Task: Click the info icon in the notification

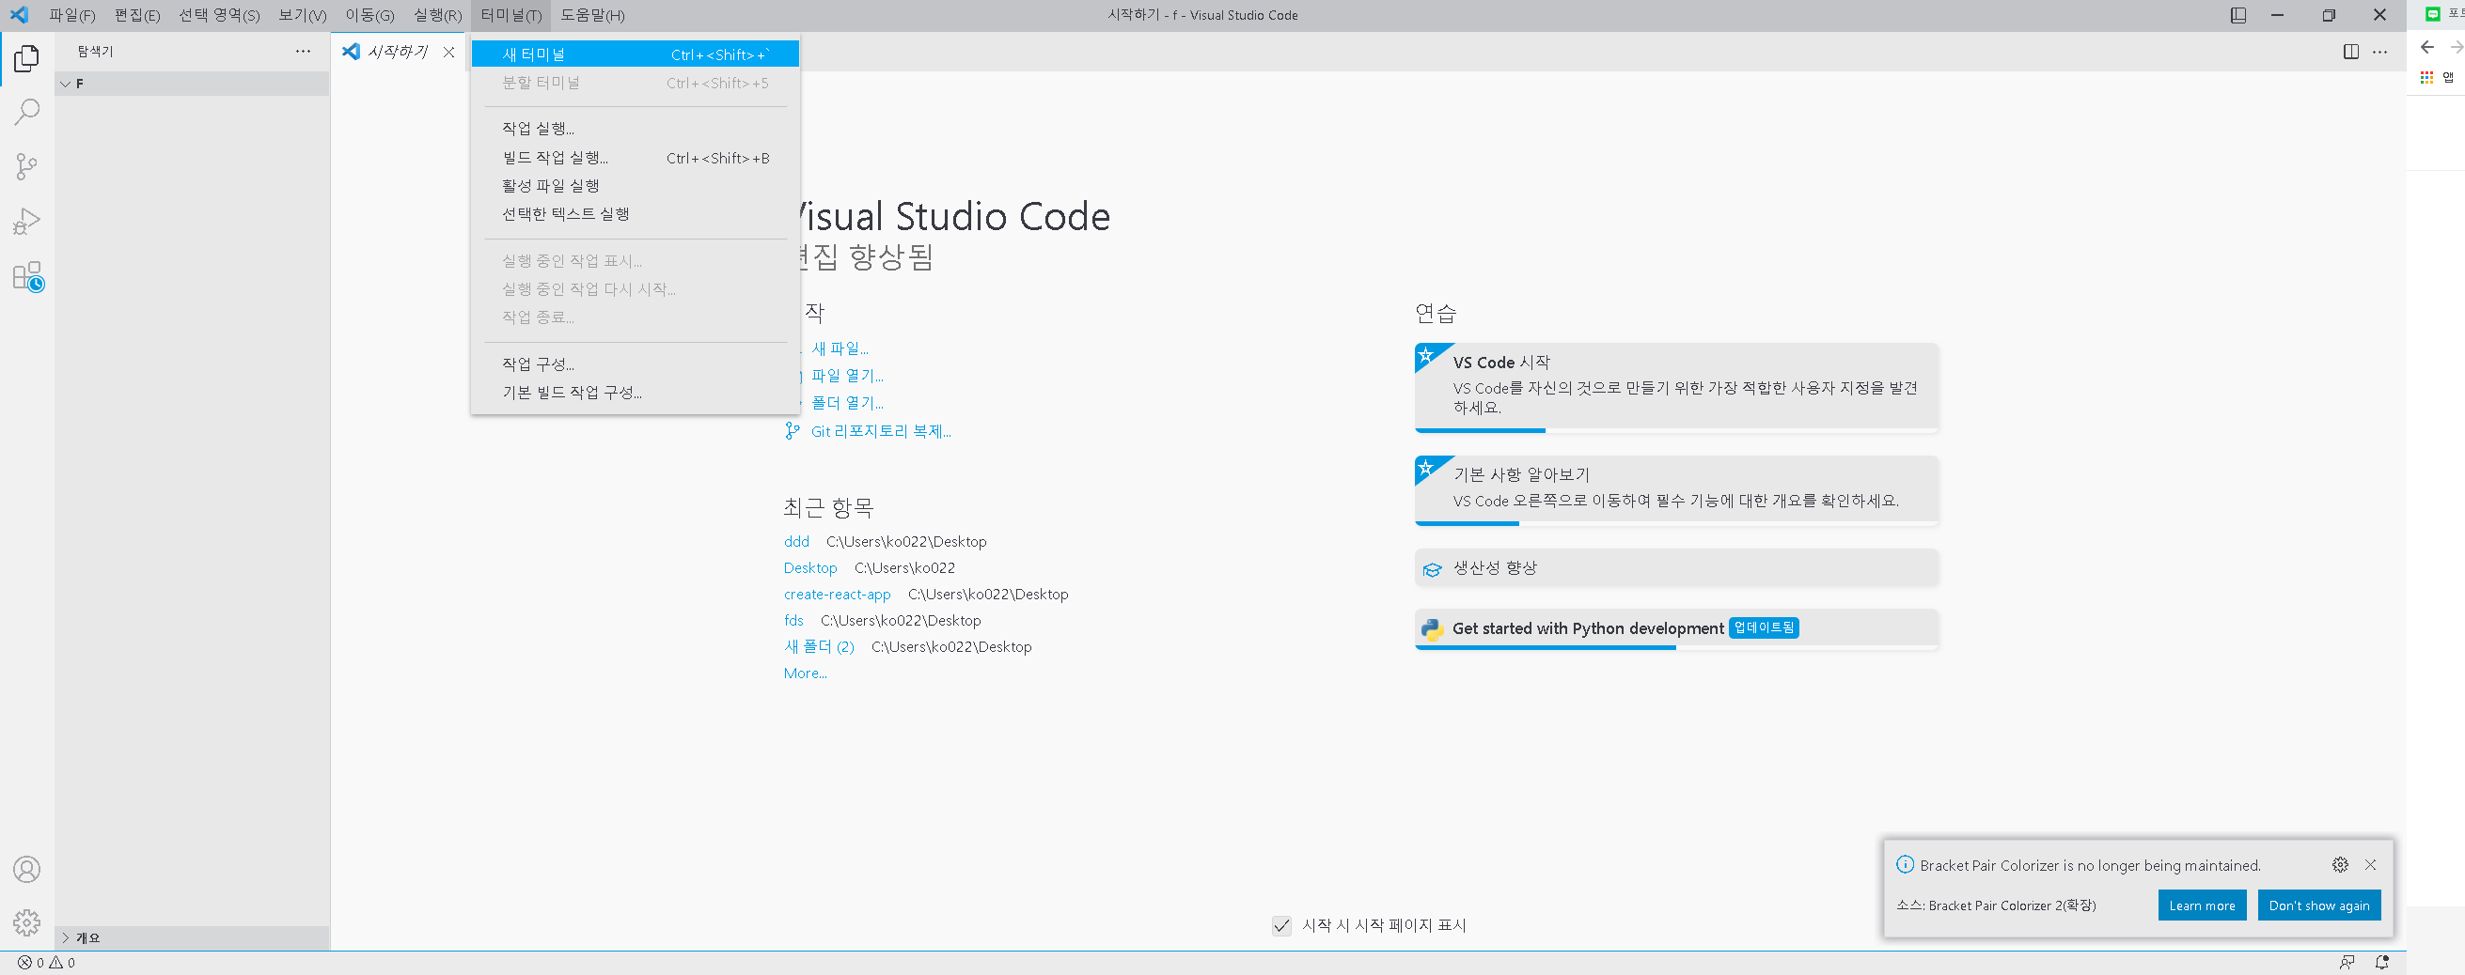Action: click(x=1906, y=864)
